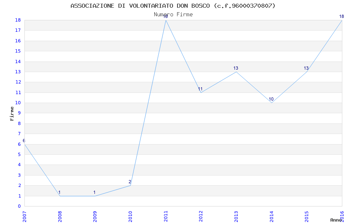This screenshot has height=224, width=346.
Task: Click the chart title ASSOCIAZIONE DI VOLONTARIATO DON BOSCO
Action: pyautogui.click(x=173, y=6)
